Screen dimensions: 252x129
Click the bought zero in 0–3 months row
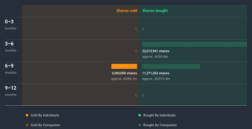tap(143, 29)
